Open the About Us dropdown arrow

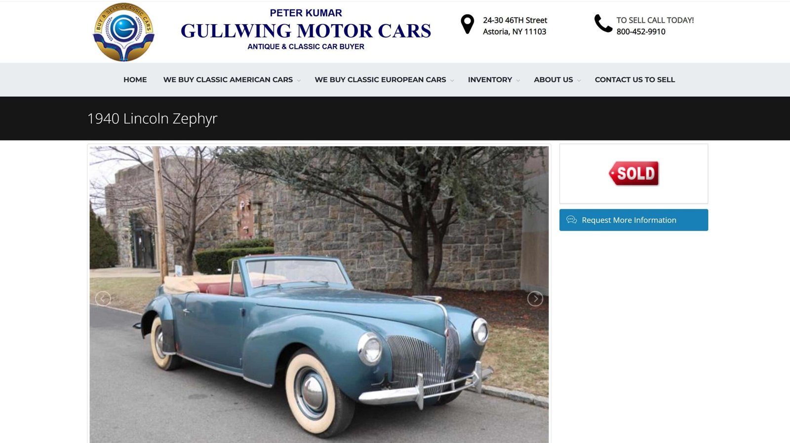579,80
